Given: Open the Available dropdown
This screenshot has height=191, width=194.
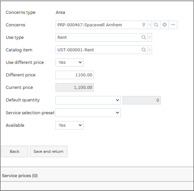Looking at the screenshot, I should pyautogui.click(x=69, y=125).
